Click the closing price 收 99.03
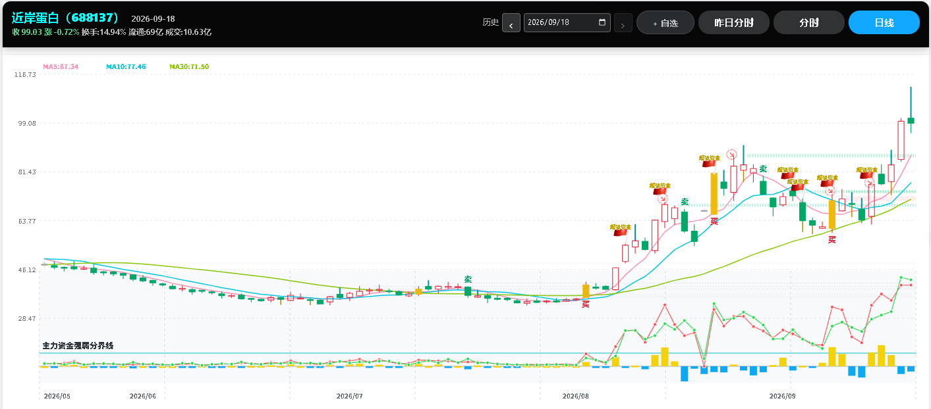 point(26,32)
